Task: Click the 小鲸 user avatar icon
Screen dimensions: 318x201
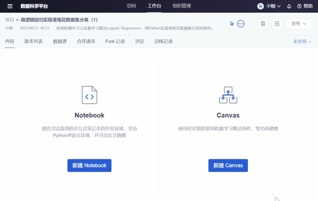Action: (260, 6)
